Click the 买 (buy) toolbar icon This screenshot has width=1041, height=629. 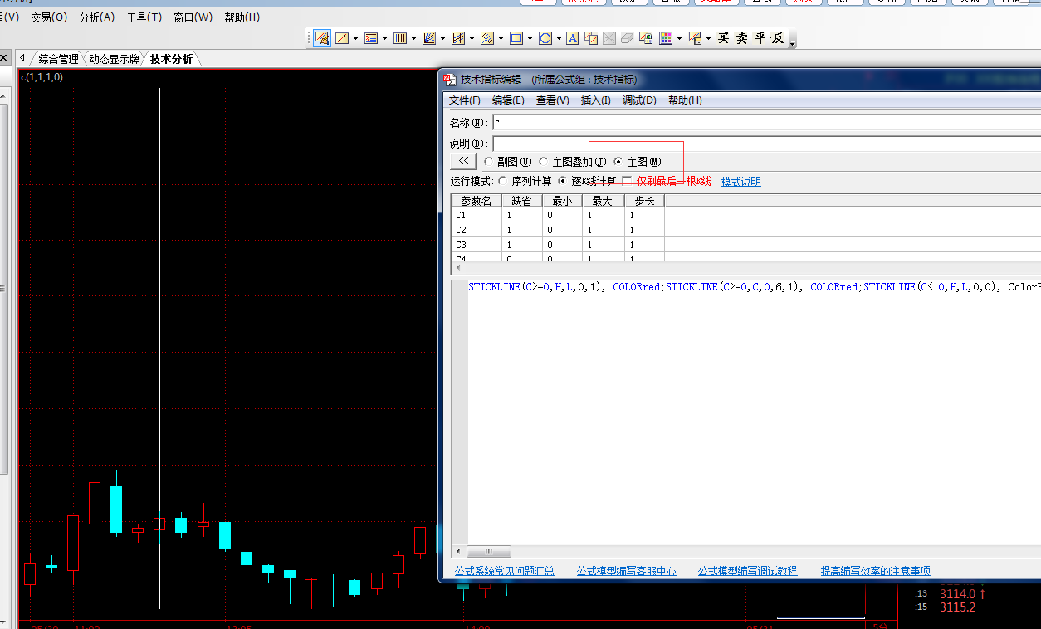pos(723,38)
